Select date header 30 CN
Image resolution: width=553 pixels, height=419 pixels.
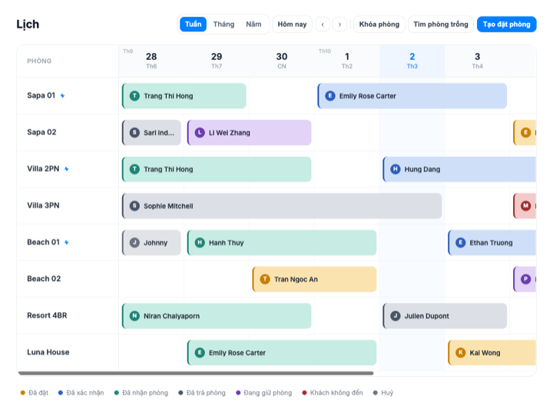tap(281, 61)
